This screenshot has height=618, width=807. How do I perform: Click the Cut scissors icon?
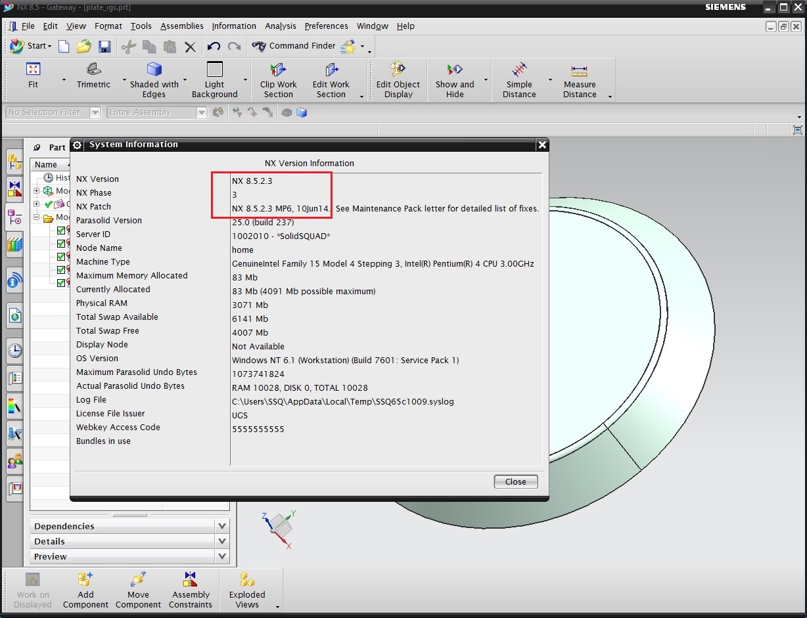(129, 47)
